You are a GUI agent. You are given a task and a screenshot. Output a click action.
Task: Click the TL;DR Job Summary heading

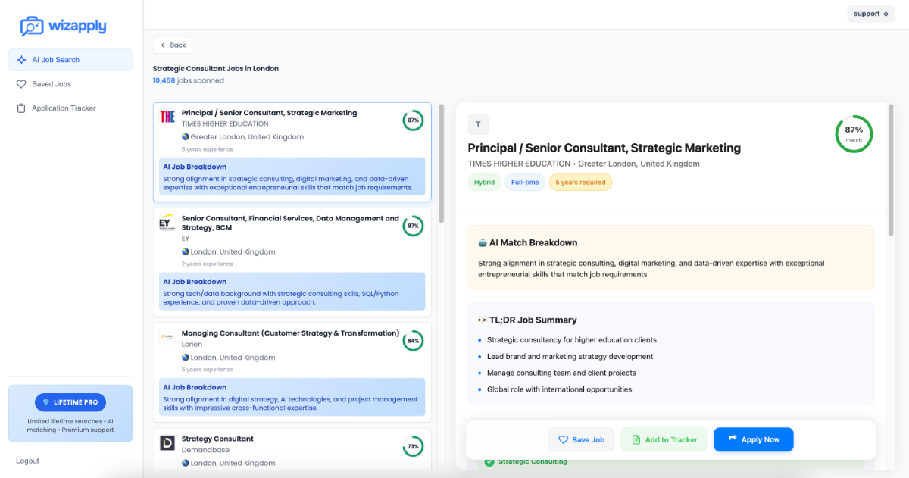(x=527, y=320)
